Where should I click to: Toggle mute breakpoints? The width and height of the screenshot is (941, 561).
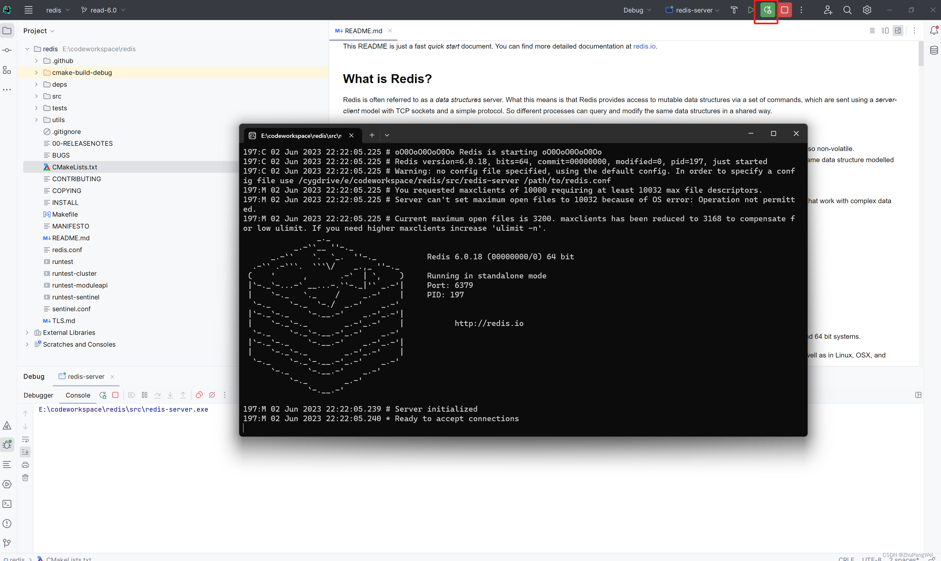click(212, 395)
